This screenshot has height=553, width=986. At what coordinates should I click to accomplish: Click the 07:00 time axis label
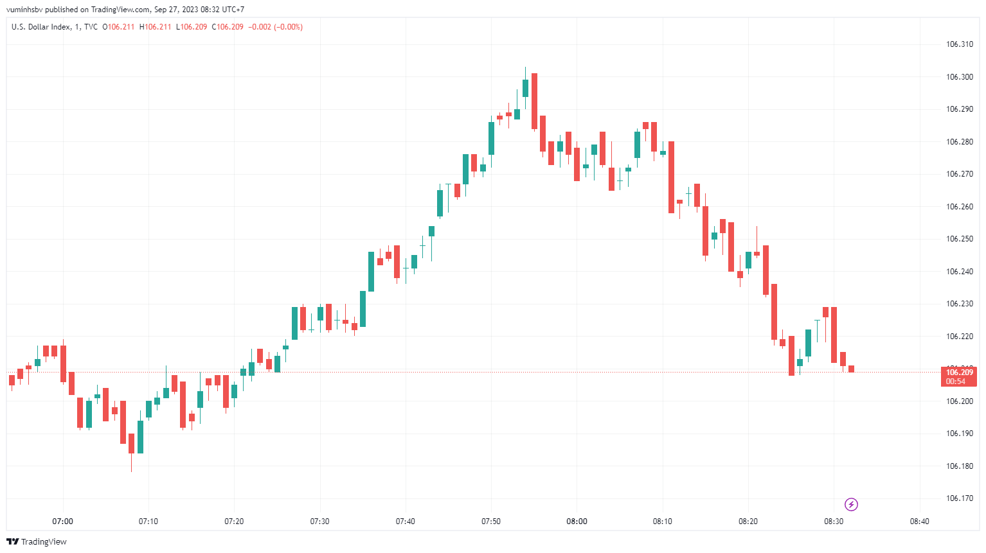pyautogui.click(x=63, y=522)
